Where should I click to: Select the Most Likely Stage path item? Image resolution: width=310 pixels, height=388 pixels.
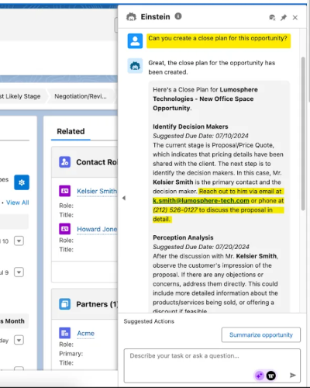[x=22, y=96]
